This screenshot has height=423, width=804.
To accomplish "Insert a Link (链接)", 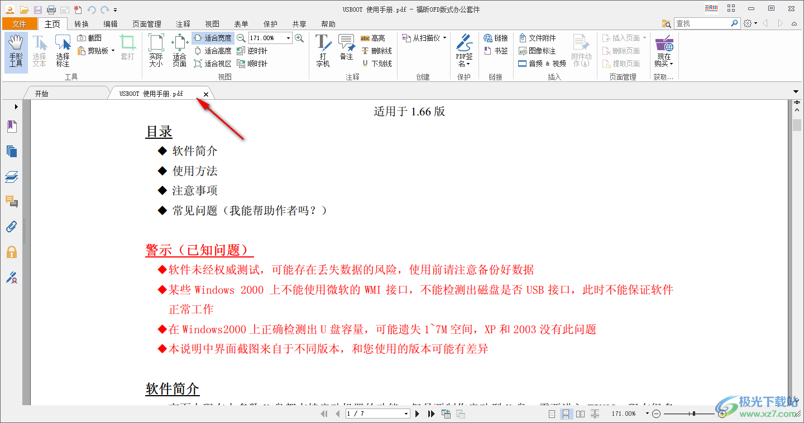I will [496, 38].
